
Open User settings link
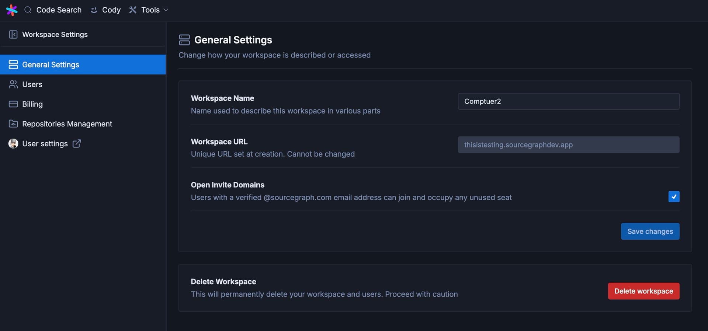(x=45, y=144)
